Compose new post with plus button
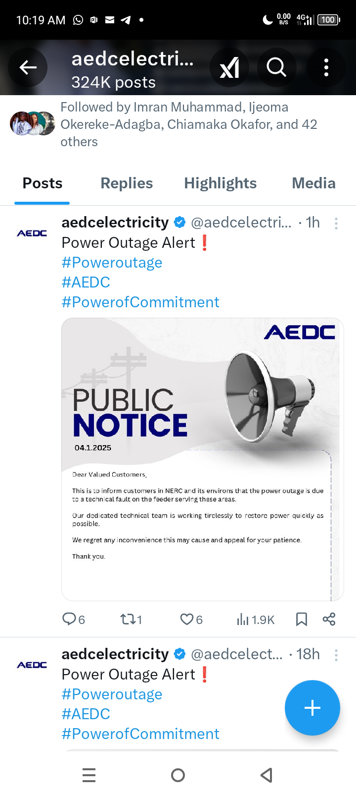 pos(312,708)
